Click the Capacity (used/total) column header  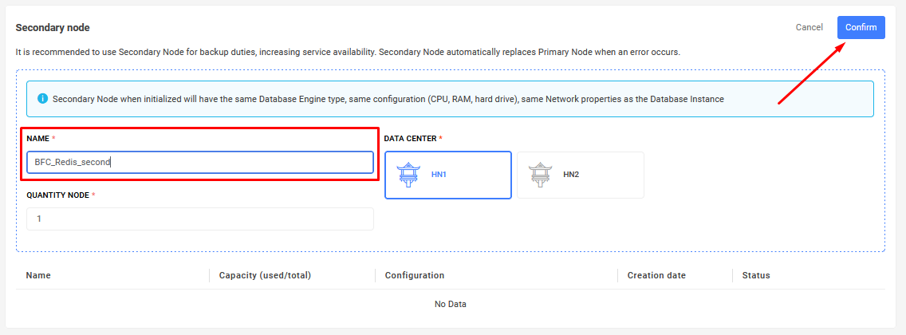click(x=266, y=275)
